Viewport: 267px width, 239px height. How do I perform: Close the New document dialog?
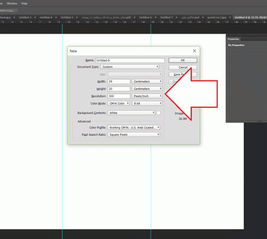click(194, 51)
